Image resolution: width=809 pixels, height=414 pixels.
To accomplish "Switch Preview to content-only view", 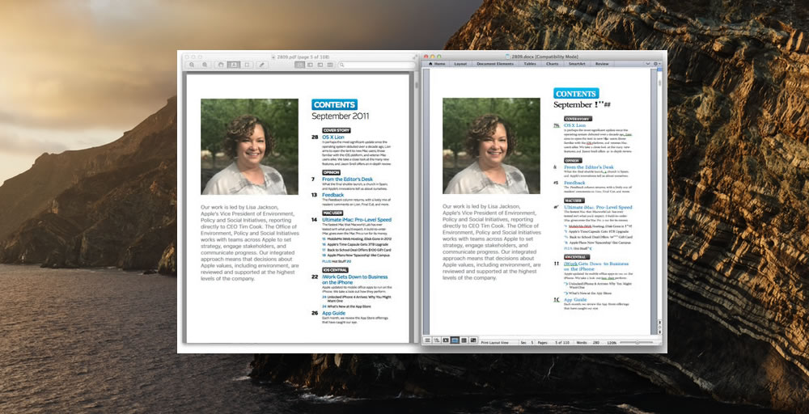I will click(300, 65).
